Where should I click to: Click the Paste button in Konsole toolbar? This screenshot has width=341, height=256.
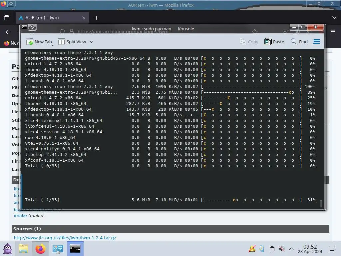(274, 42)
